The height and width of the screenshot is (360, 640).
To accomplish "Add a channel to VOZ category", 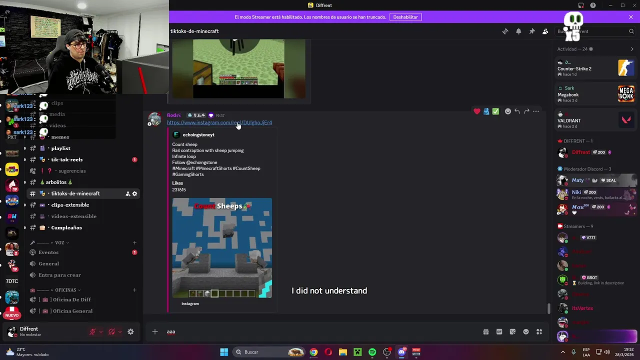I will 134,242.
